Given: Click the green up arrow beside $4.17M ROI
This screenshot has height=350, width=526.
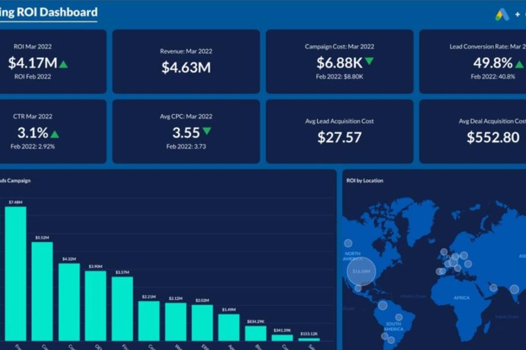Looking at the screenshot, I should (63, 64).
